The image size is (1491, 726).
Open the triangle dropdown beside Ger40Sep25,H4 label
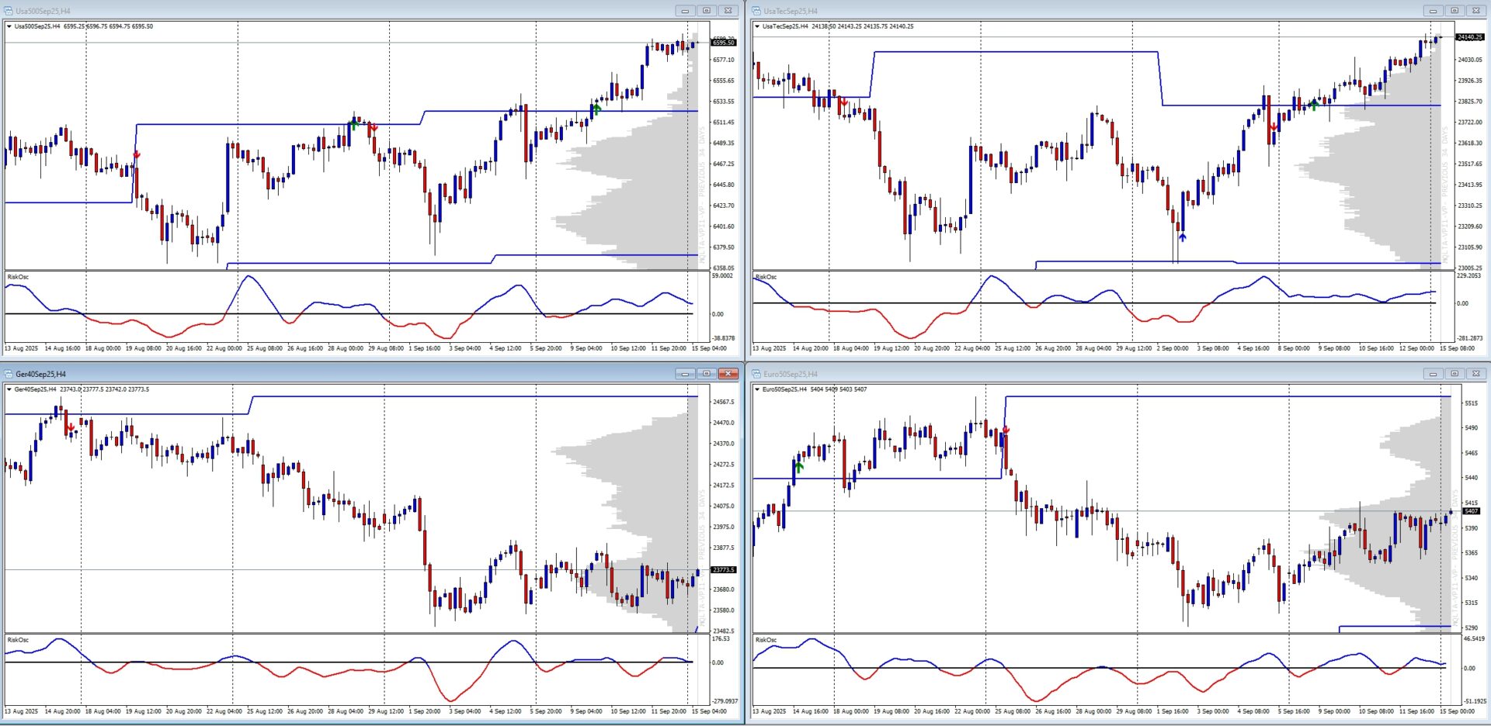pyautogui.click(x=9, y=389)
